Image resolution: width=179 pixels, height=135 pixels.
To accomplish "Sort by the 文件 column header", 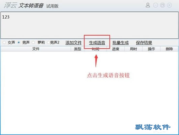I will 36,49.
